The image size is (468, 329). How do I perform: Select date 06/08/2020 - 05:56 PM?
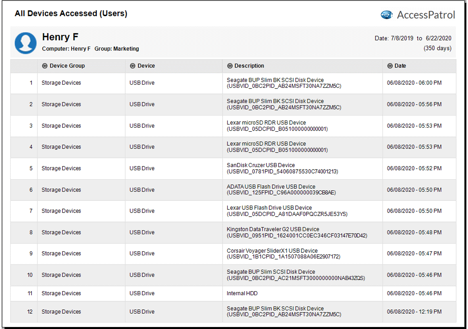(x=414, y=104)
